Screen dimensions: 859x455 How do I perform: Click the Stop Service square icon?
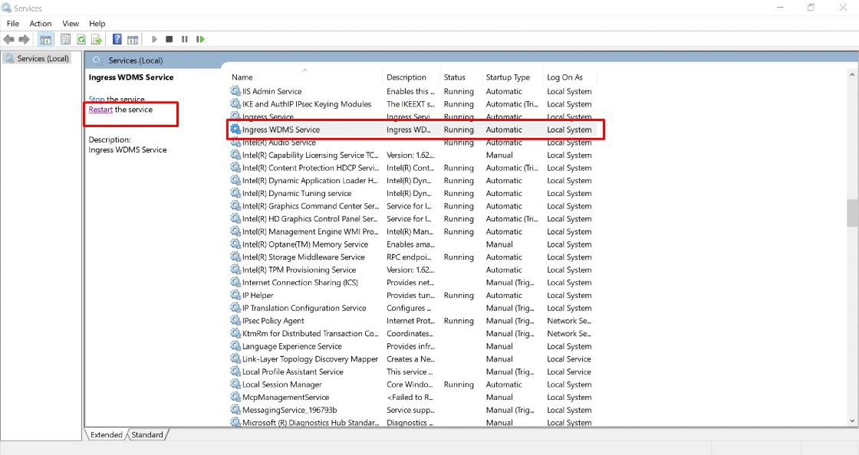[169, 39]
